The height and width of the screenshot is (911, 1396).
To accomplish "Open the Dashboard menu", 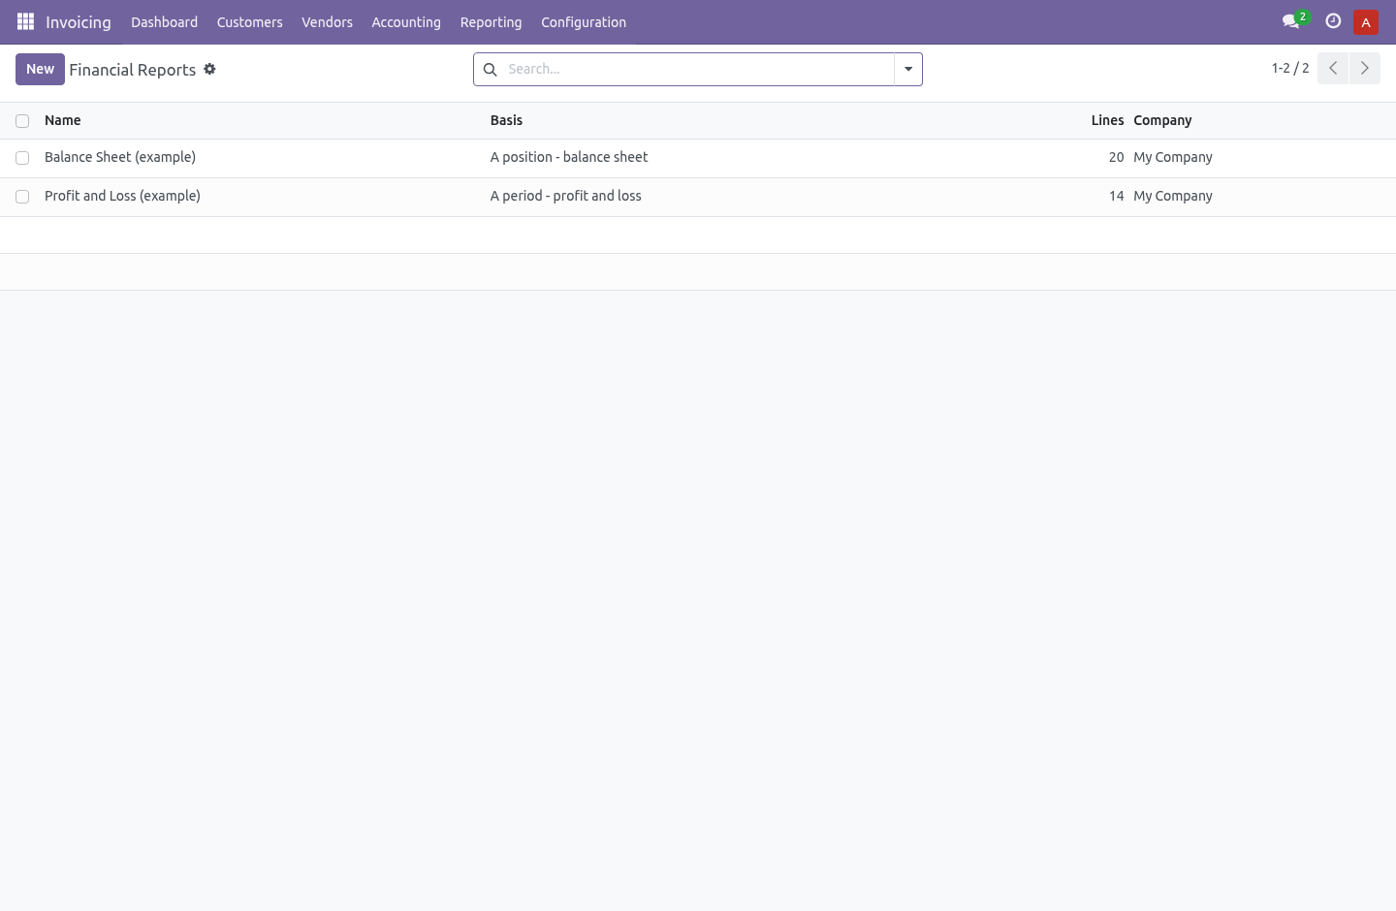I will click(165, 21).
